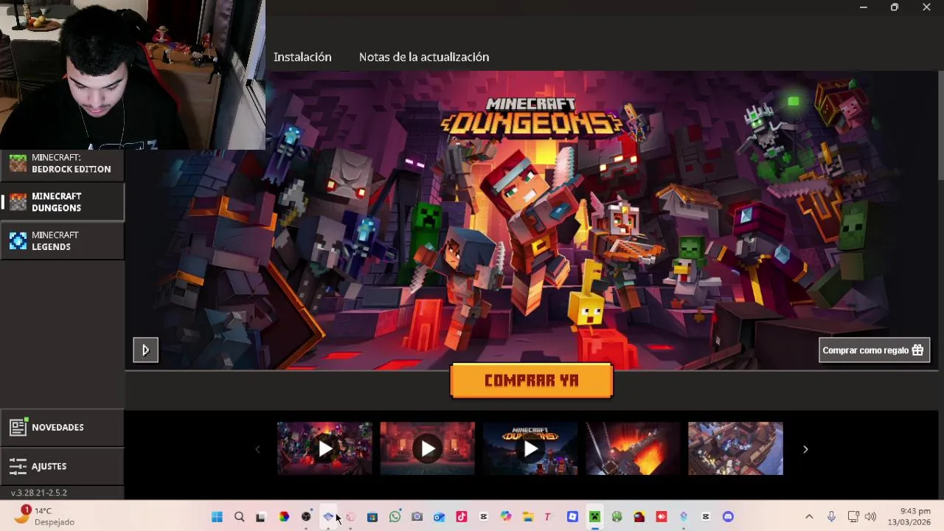Click the Minecraft Legends blue icon

[18, 240]
